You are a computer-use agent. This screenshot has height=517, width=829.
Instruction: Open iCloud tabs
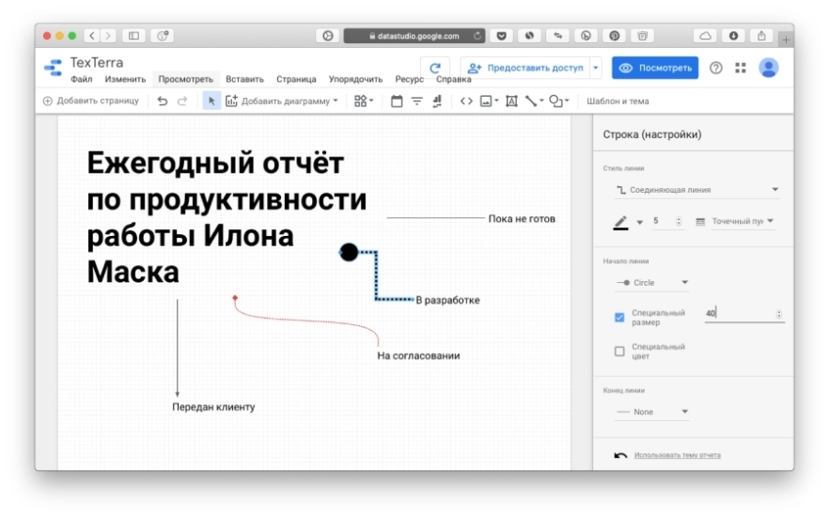[705, 36]
